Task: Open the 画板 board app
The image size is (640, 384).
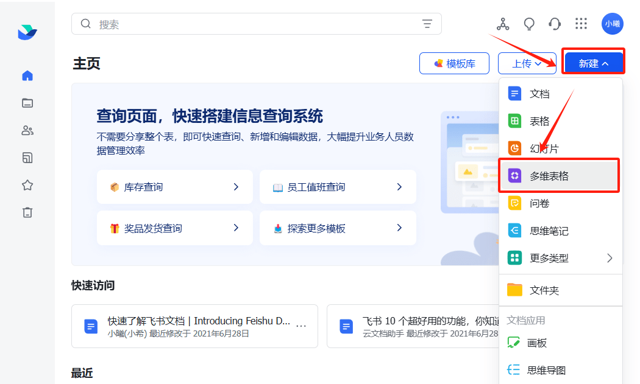Action: pos(560,343)
